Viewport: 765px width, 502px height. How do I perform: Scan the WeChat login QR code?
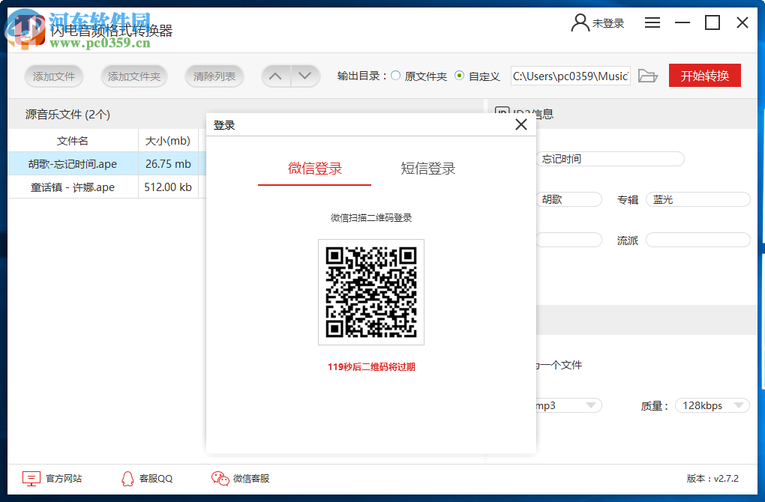coord(371,292)
